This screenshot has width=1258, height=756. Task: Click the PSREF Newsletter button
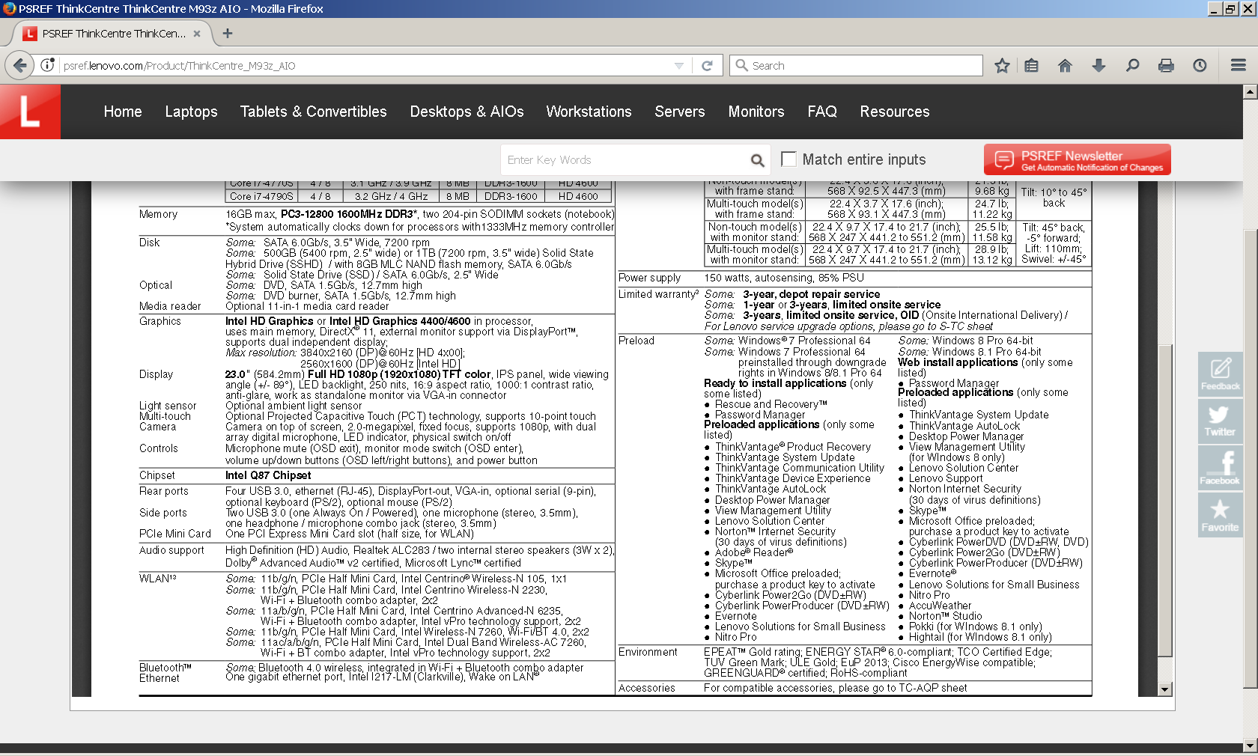pos(1078,159)
